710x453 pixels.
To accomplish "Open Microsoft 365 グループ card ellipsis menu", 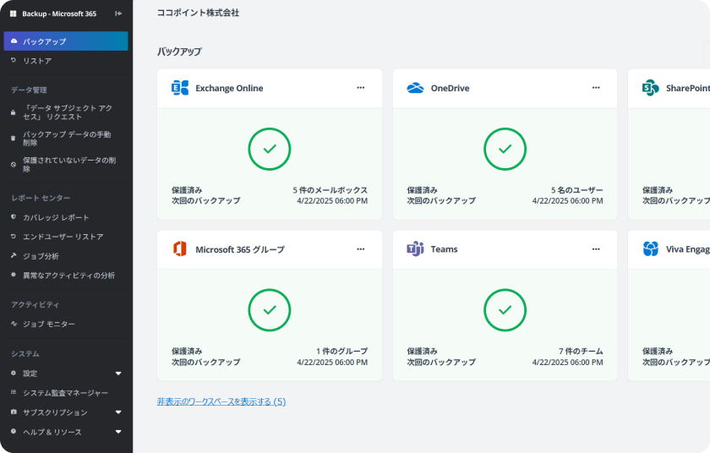I will click(x=360, y=249).
